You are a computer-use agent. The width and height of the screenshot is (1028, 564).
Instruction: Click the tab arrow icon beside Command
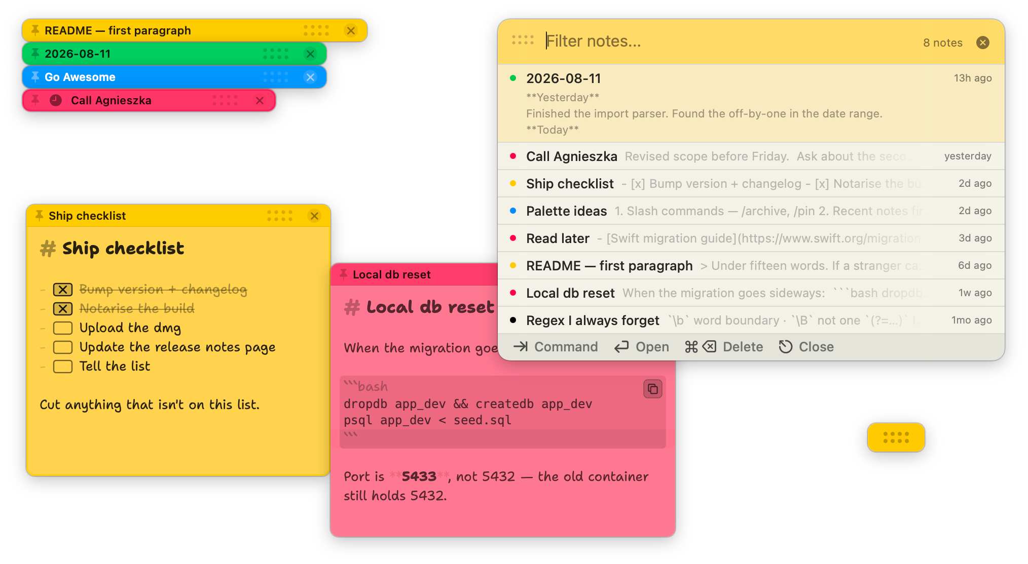[x=521, y=347]
